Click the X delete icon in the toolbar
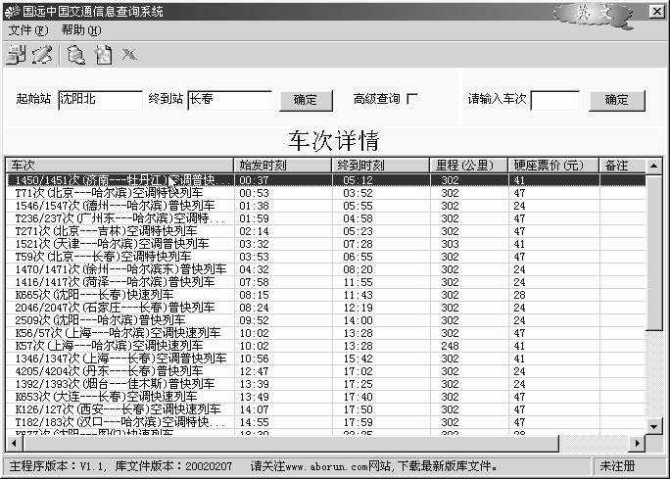 [x=128, y=54]
